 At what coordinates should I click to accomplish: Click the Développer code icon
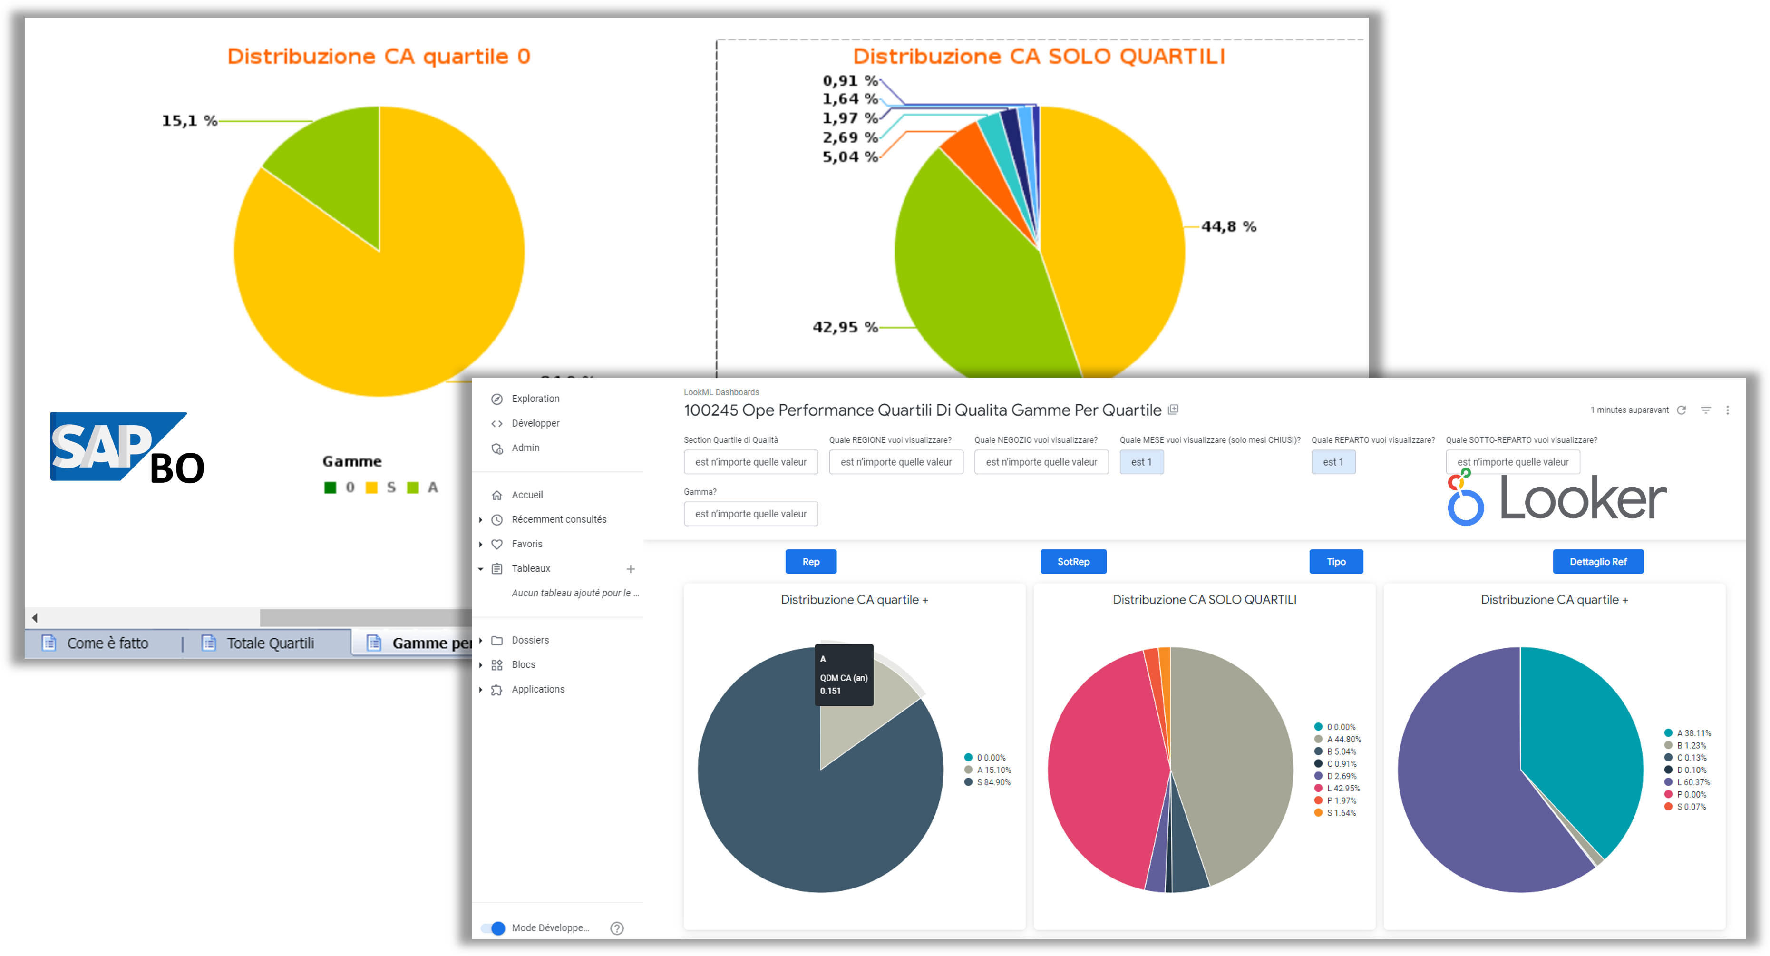point(497,423)
